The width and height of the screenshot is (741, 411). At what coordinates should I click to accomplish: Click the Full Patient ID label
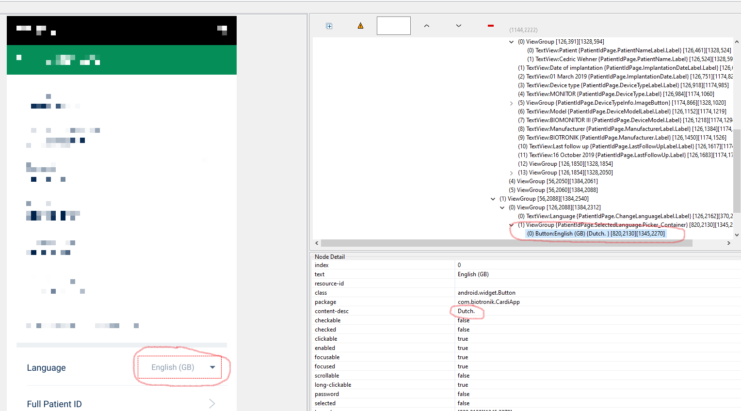click(x=54, y=404)
